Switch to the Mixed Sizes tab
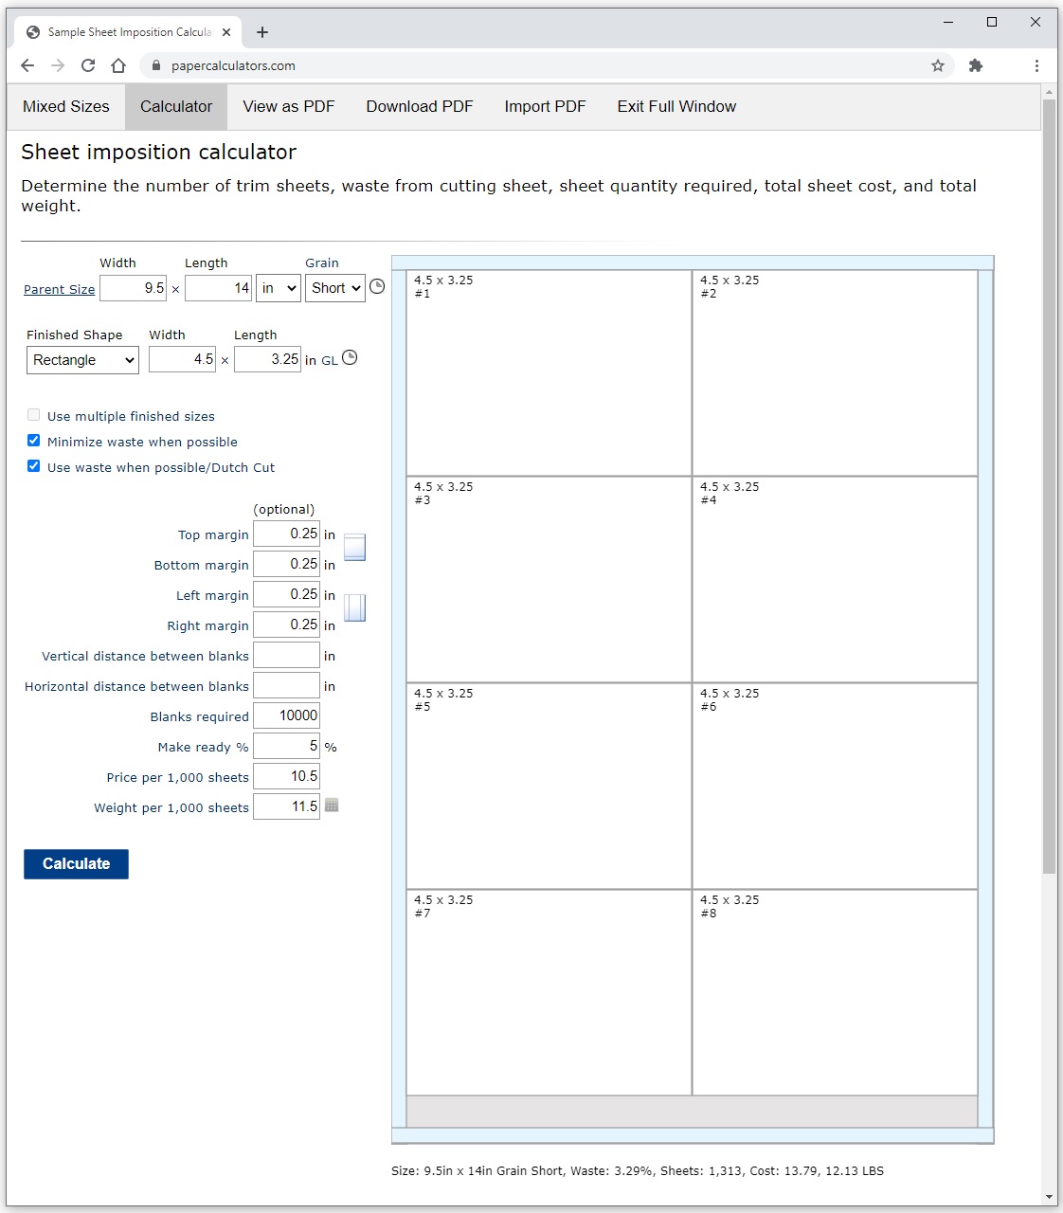 (66, 106)
